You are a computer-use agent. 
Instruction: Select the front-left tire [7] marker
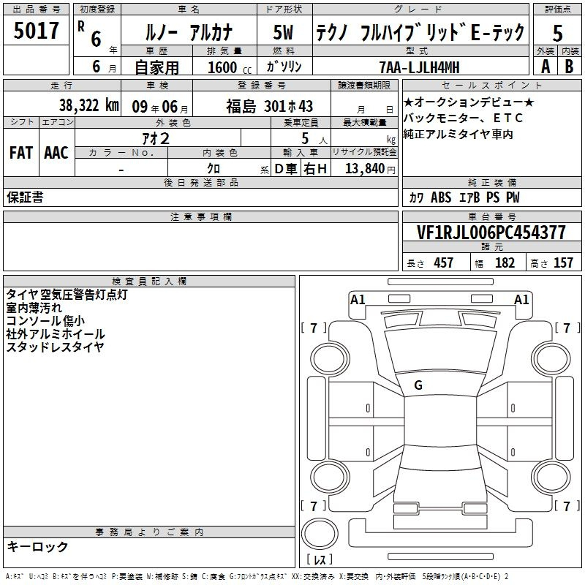(314, 328)
